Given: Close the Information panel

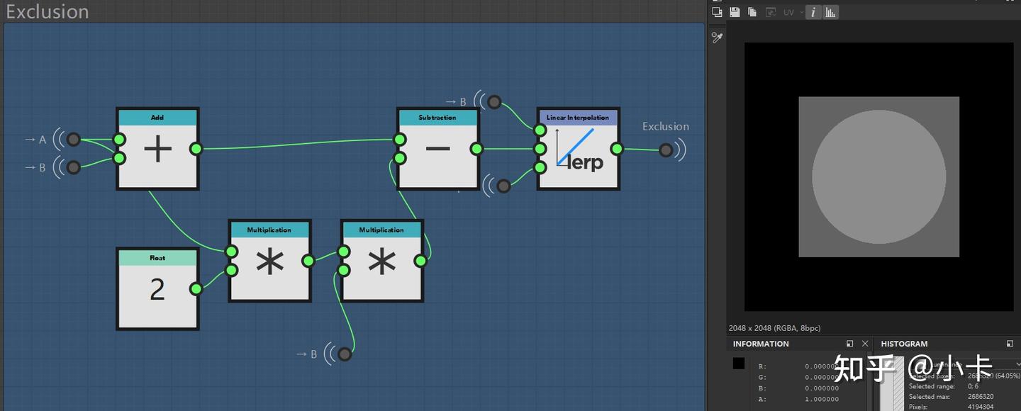Looking at the screenshot, I should [865, 344].
